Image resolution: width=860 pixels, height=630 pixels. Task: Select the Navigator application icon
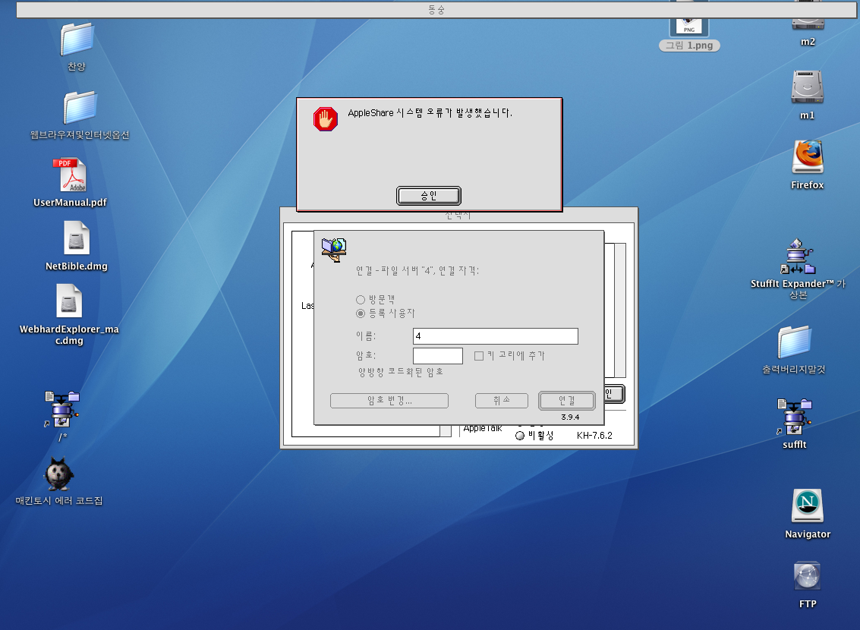tap(808, 506)
